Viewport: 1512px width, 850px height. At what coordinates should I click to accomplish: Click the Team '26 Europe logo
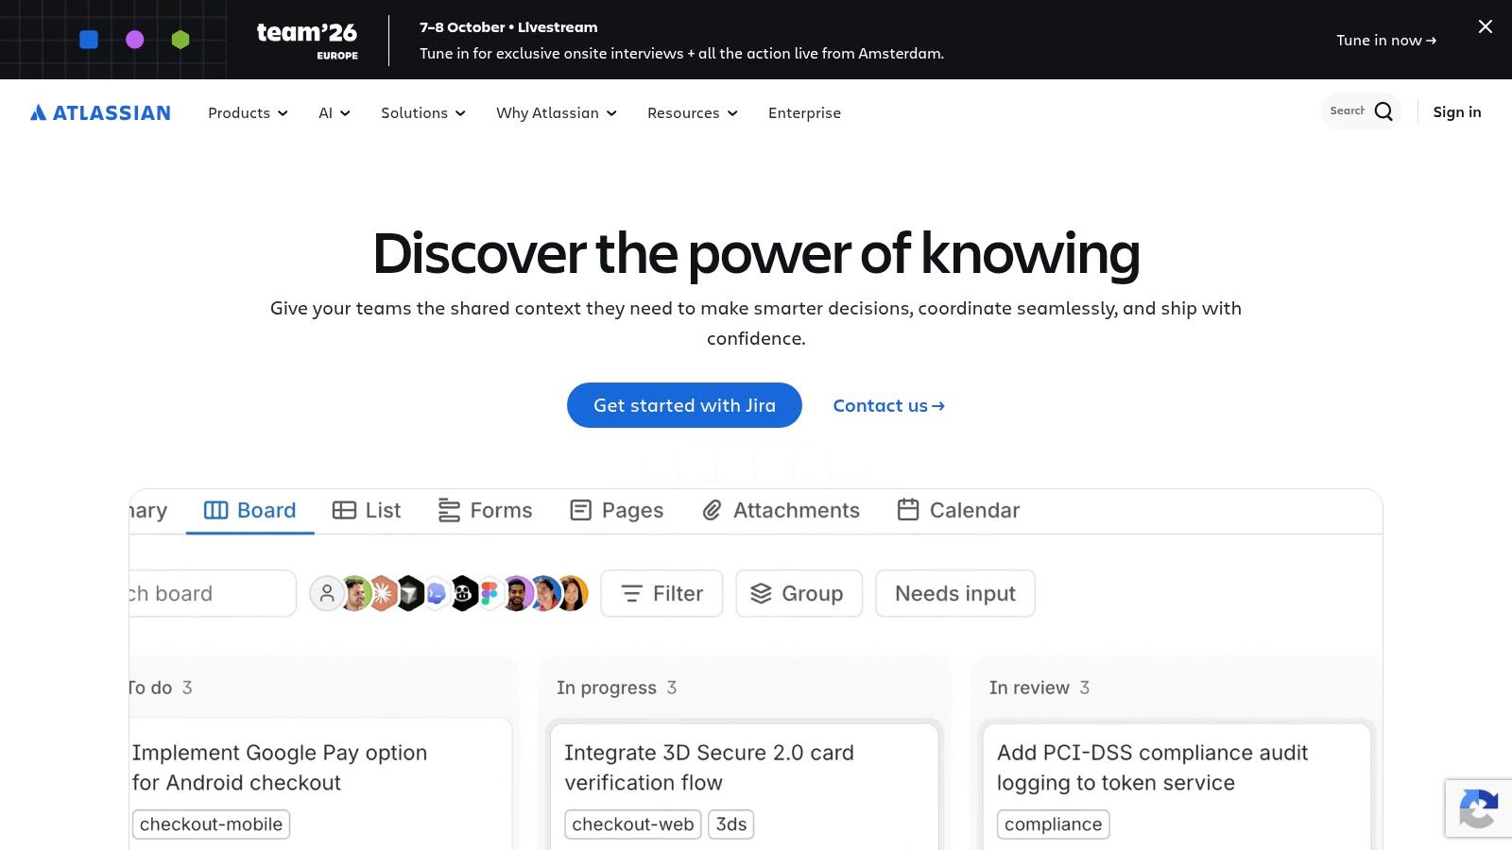[307, 40]
